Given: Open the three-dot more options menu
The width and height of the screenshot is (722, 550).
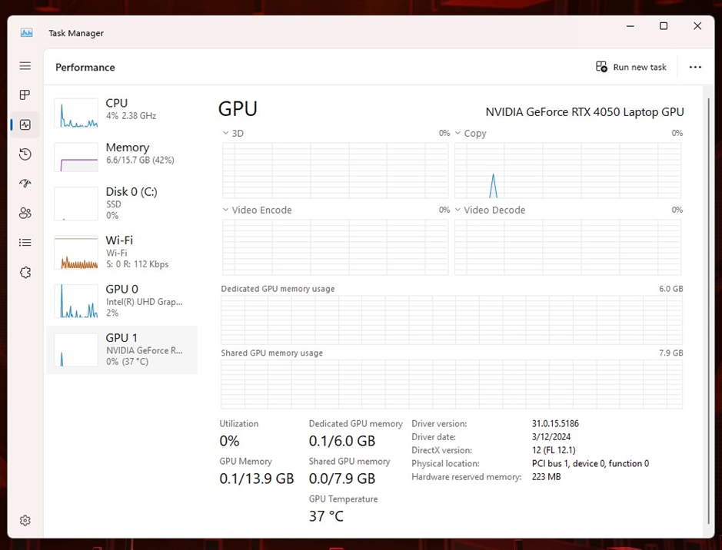Looking at the screenshot, I should tap(695, 67).
